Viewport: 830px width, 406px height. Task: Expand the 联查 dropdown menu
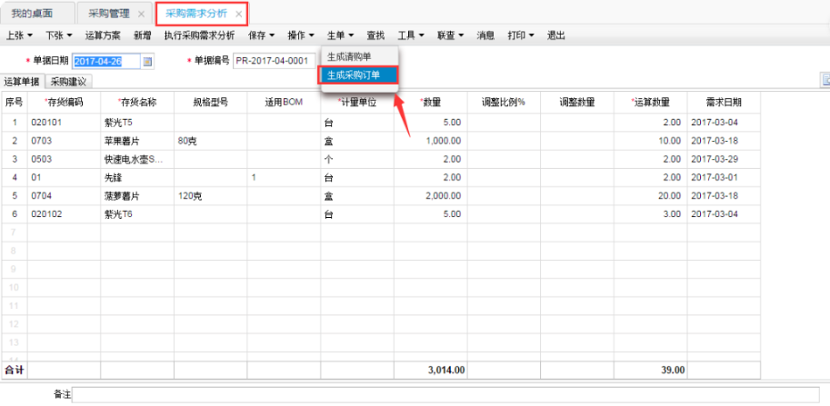(451, 35)
